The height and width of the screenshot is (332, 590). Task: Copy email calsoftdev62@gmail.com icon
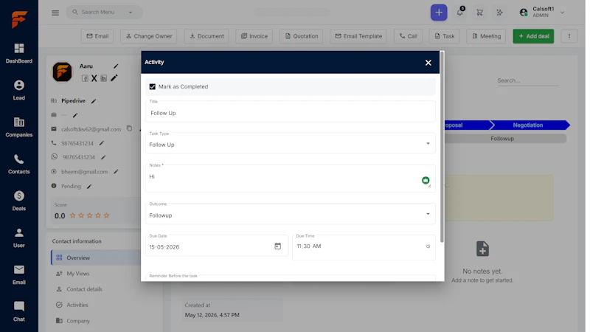coord(130,128)
